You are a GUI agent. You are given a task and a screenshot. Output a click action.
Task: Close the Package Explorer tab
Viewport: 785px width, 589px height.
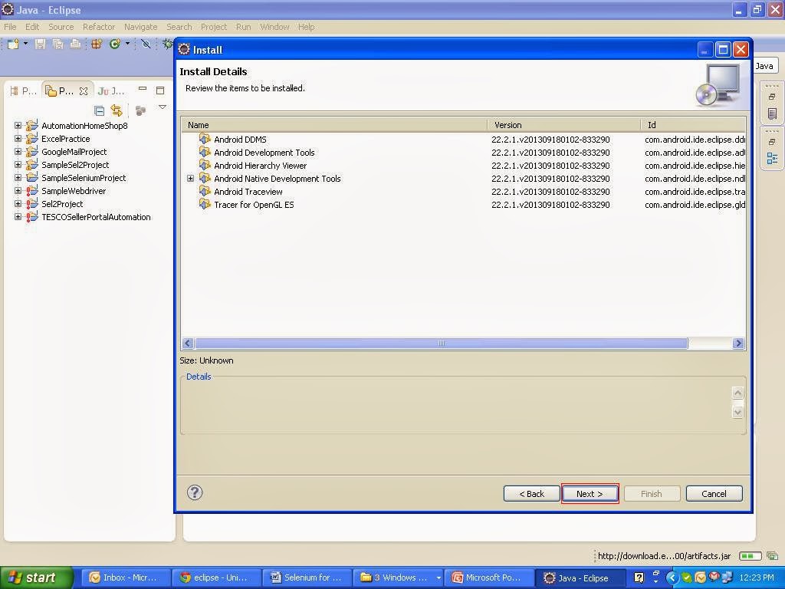84,91
